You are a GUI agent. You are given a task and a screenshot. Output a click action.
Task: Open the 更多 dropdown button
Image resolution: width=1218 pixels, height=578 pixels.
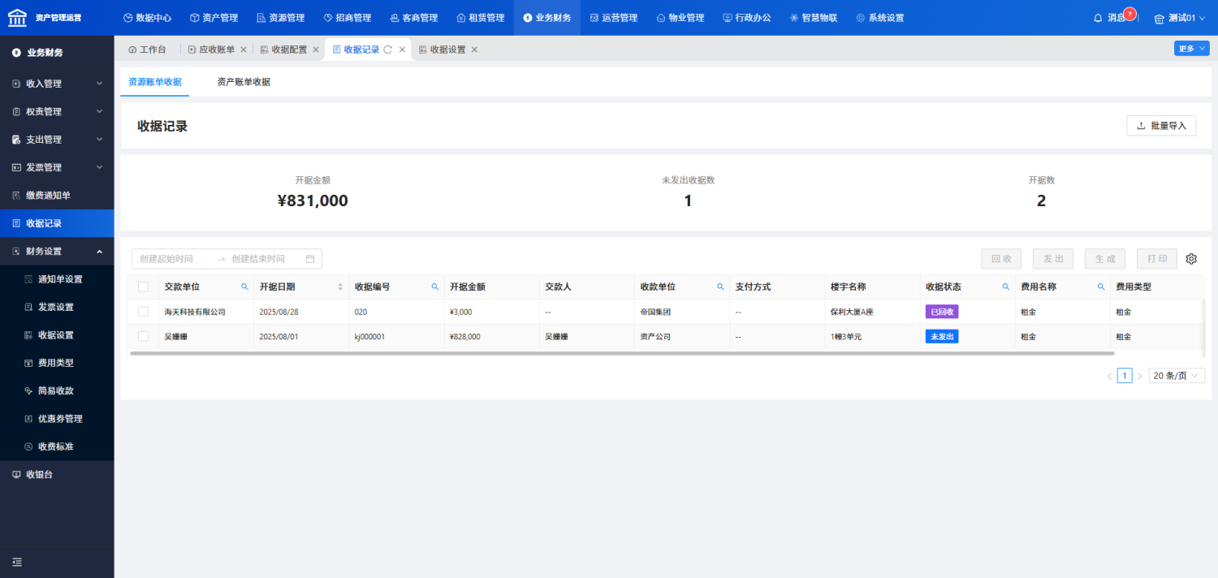point(1192,49)
